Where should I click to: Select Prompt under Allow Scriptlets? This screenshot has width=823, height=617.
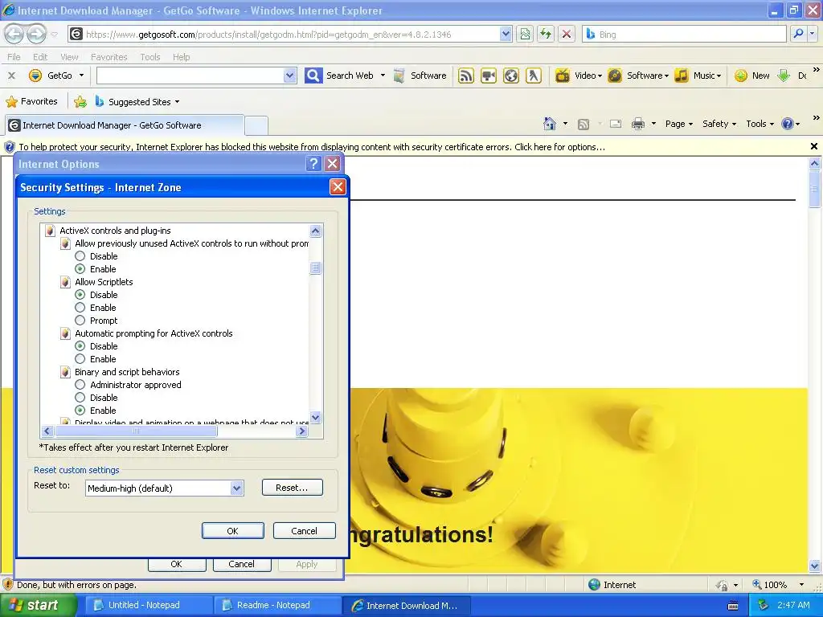(x=80, y=321)
